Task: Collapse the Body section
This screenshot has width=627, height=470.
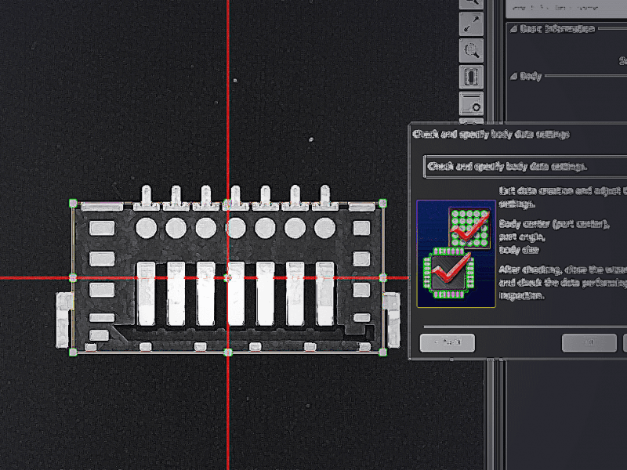Action: click(x=514, y=76)
